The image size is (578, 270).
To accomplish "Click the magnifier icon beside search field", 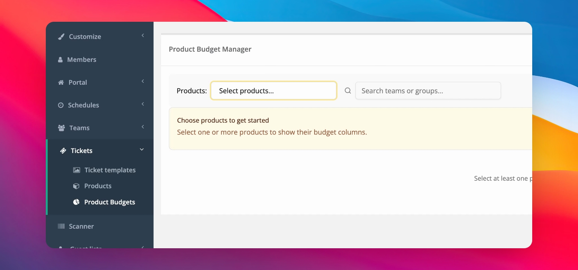I will 348,91.
